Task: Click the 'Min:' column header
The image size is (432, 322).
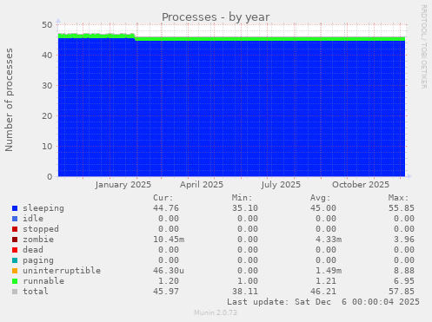Action: (242, 198)
